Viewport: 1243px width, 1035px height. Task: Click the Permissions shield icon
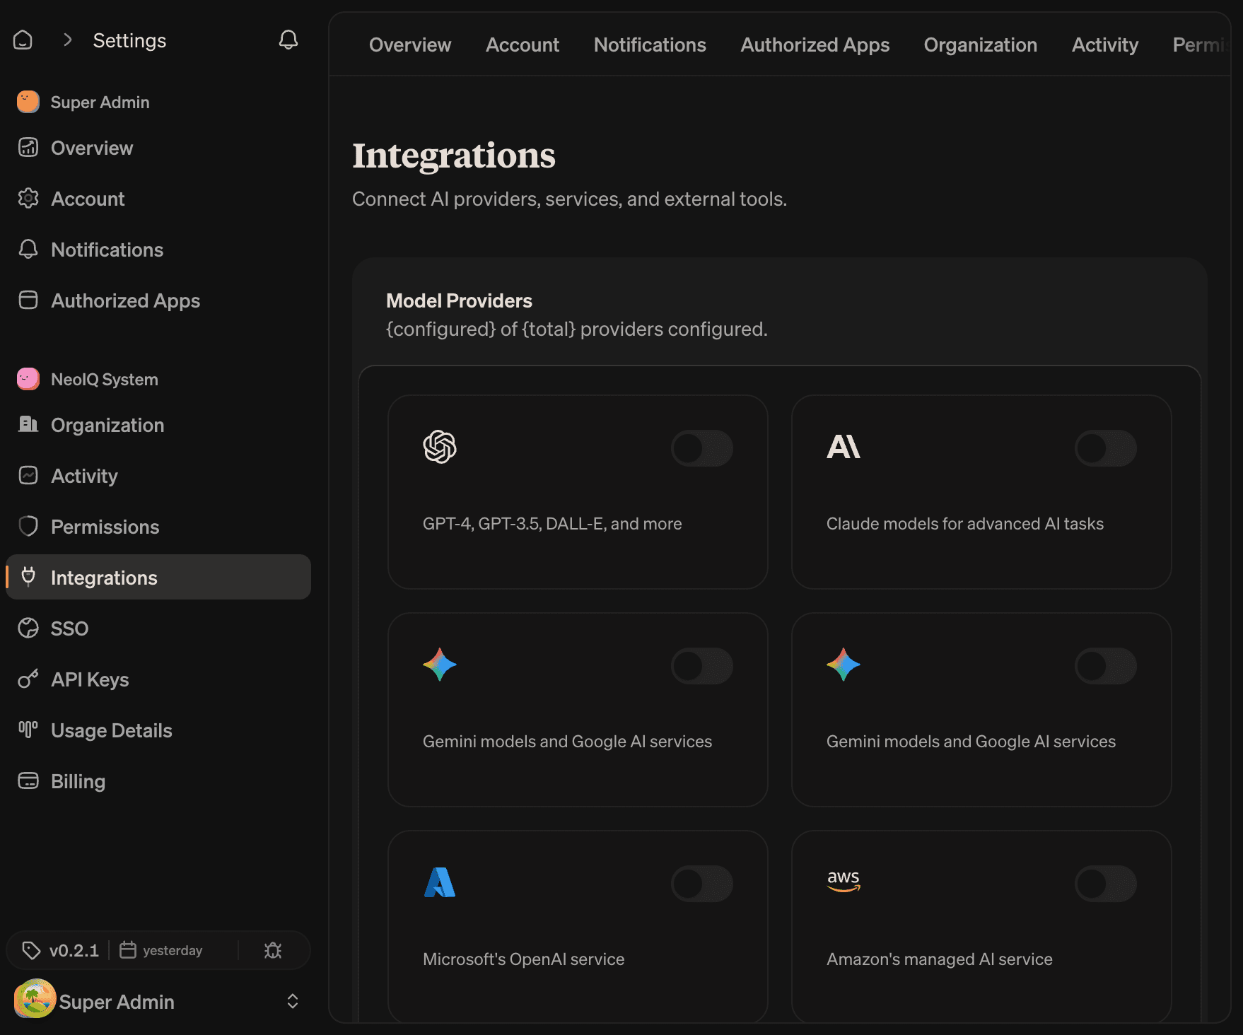(28, 526)
